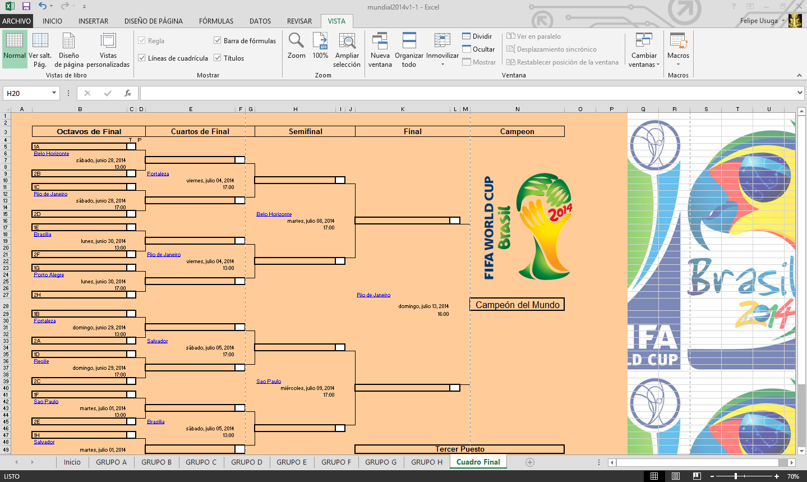
Task: Select the Normal view button
Action: click(15, 48)
